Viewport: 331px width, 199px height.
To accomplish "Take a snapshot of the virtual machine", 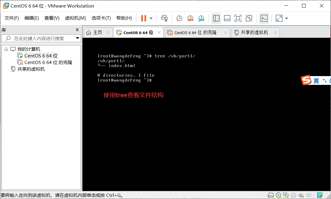I will 179,18.
